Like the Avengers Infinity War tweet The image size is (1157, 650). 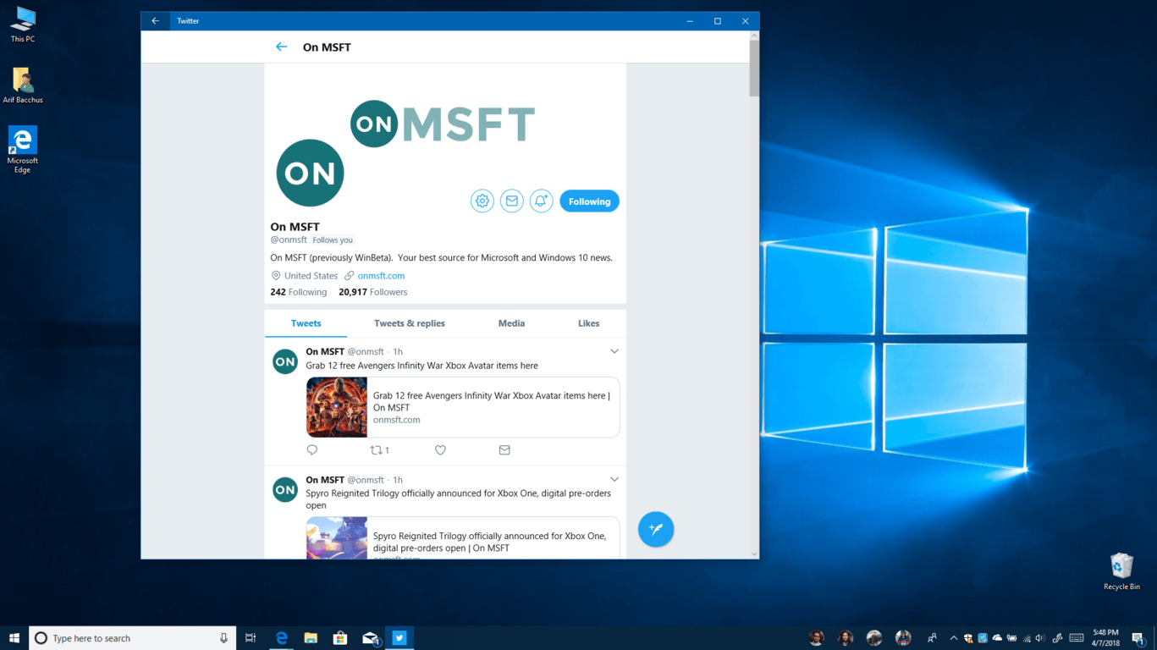440,450
